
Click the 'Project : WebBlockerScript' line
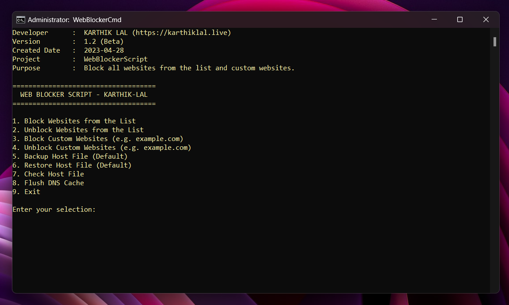pyautogui.click(x=80, y=59)
